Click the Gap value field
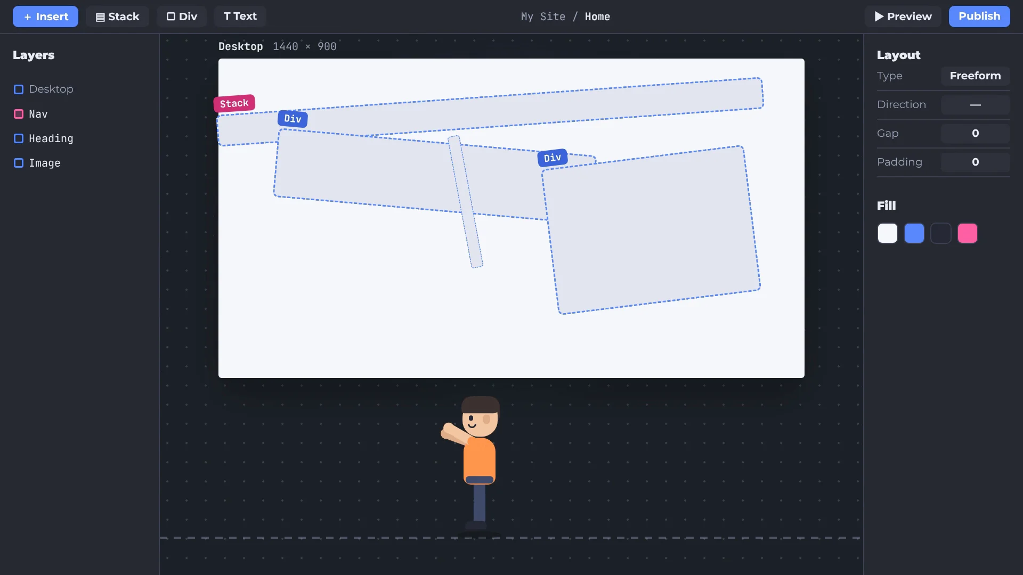This screenshot has width=1023, height=575. 975,133
